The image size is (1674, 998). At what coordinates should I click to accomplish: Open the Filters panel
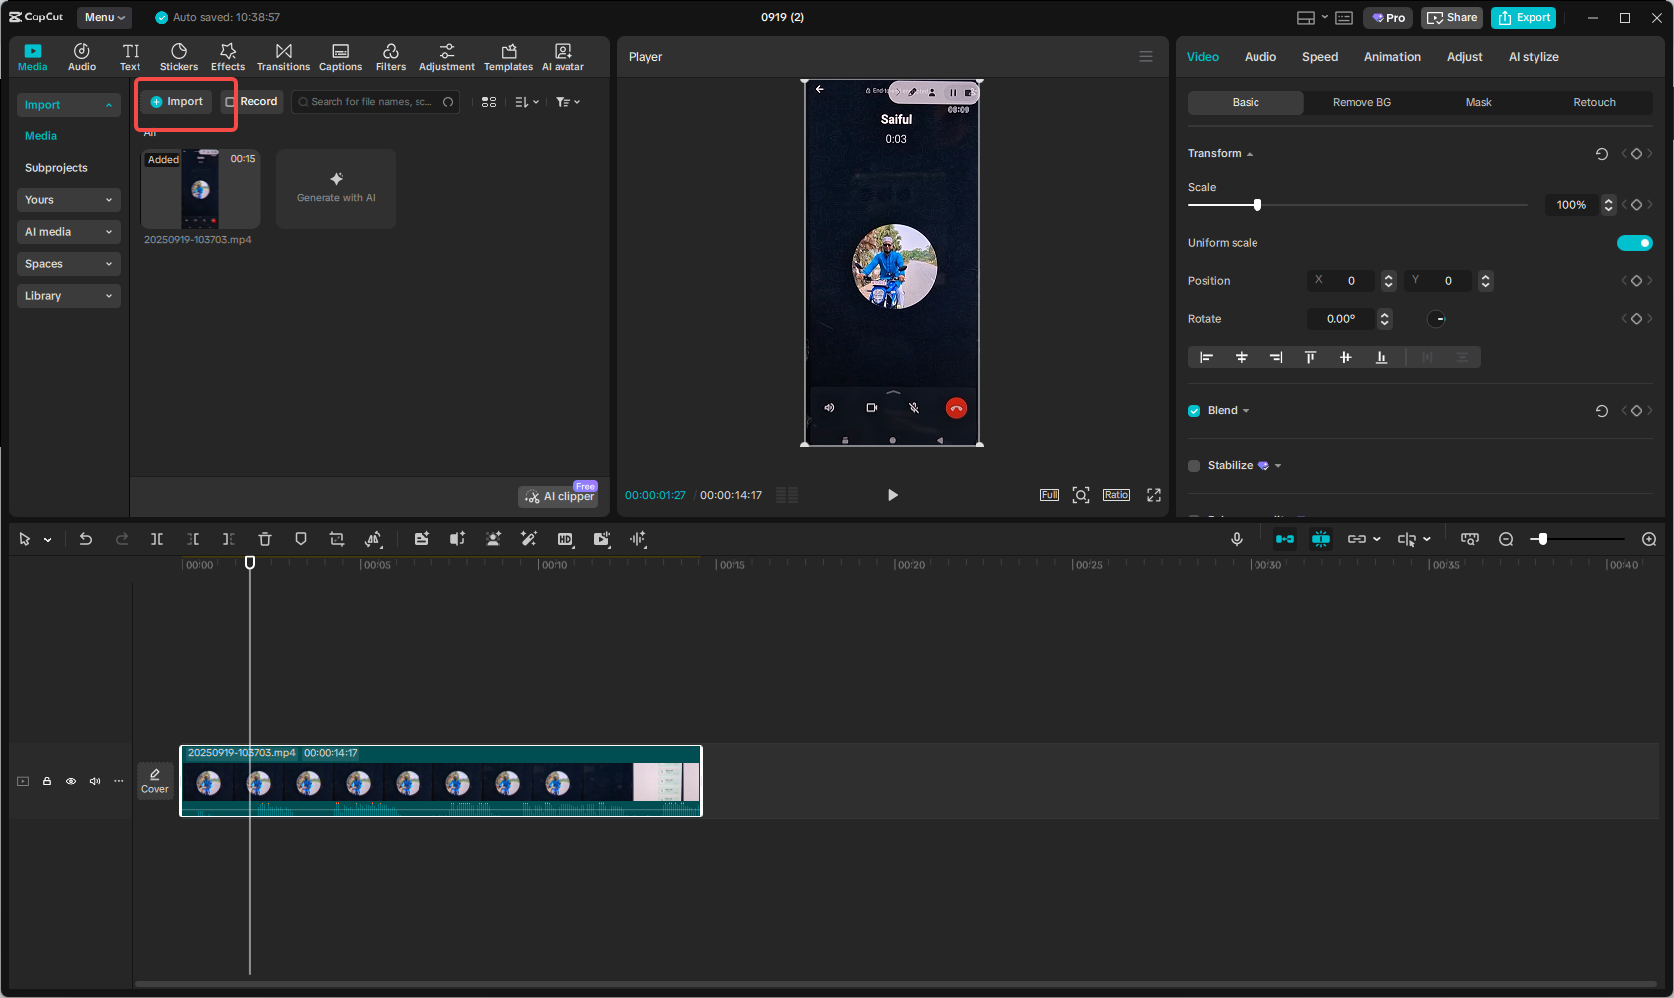click(390, 57)
